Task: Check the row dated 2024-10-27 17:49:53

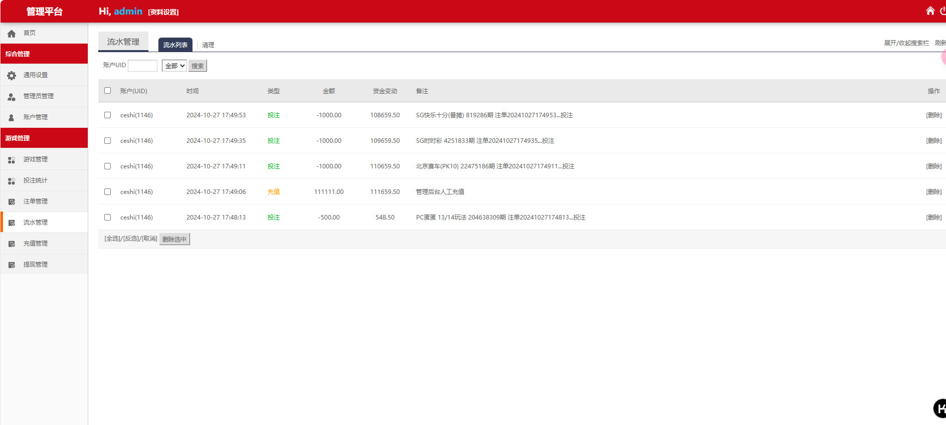Action: click(x=107, y=115)
